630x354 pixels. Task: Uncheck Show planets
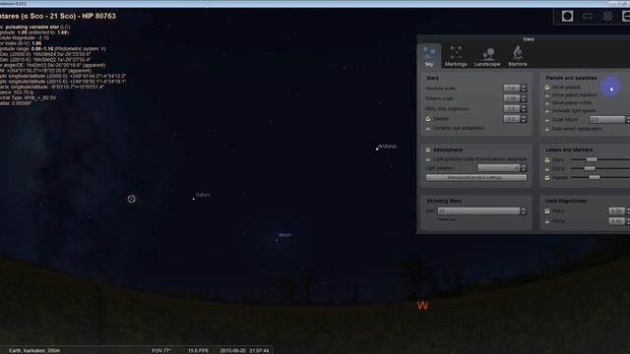[547, 88]
